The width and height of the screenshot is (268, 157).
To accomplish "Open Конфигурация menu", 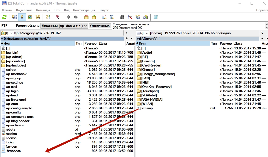I will (84, 10).
